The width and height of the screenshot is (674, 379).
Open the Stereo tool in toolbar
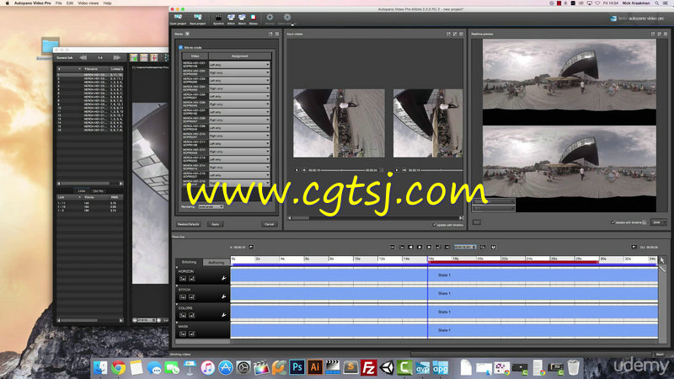tap(254, 18)
